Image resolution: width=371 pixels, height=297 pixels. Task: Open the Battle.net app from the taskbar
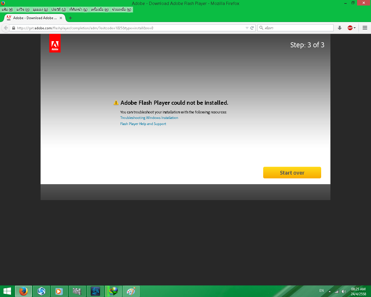[95, 291]
